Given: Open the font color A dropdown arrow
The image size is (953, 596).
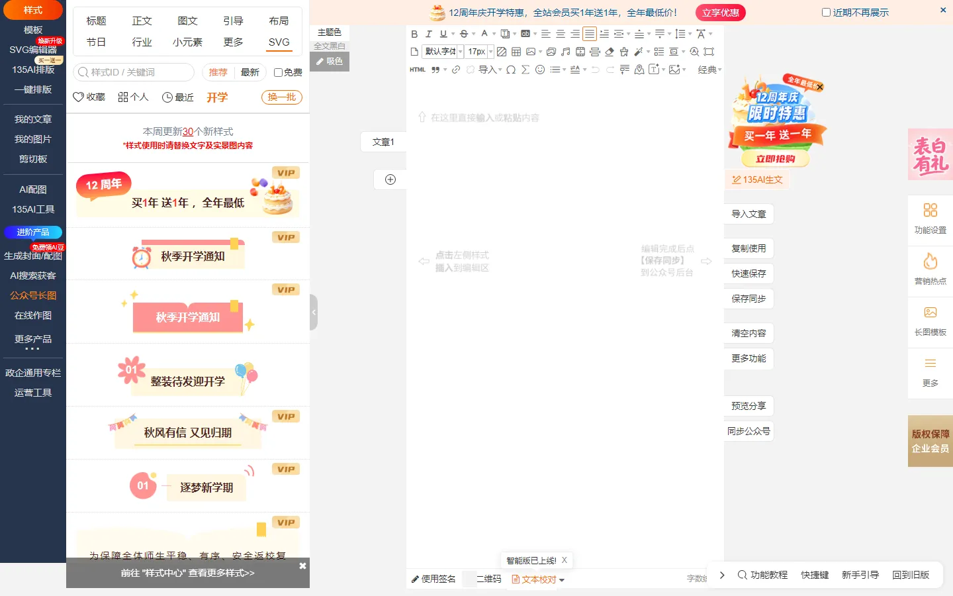Looking at the screenshot, I should pyautogui.click(x=494, y=34).
